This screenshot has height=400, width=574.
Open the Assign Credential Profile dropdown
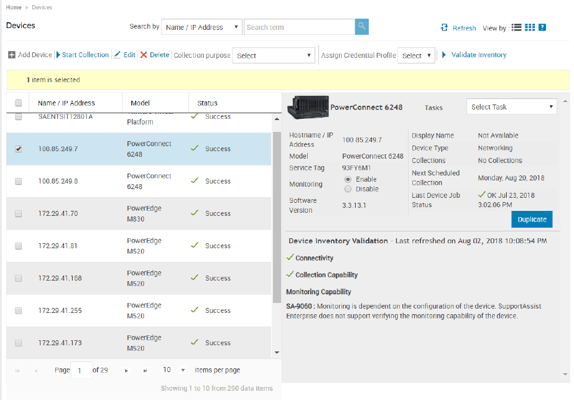416,55
